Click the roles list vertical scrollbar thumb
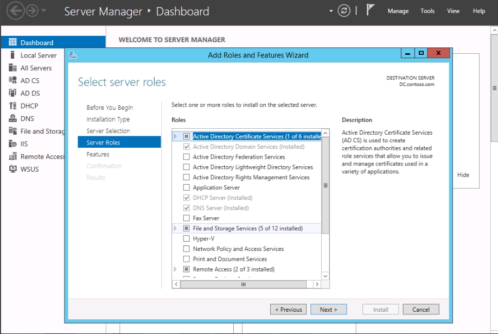 [325, 185]
